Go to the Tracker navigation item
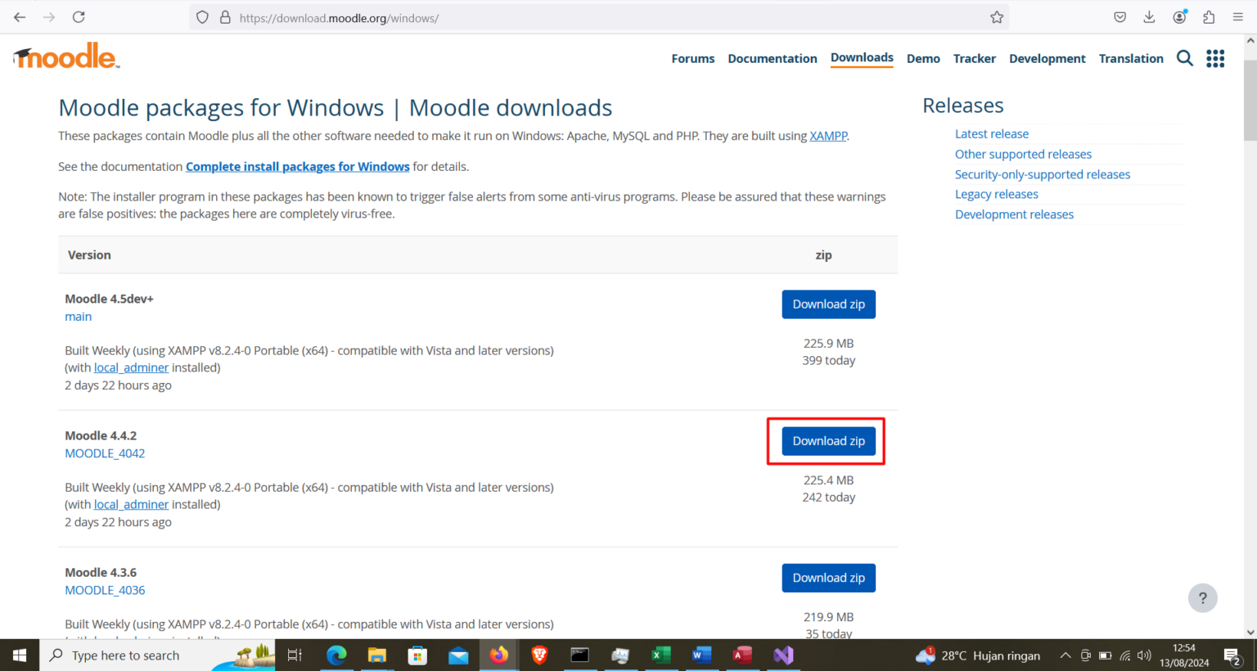The width and height of the screenshot is (1257, 671). [975, 58]
